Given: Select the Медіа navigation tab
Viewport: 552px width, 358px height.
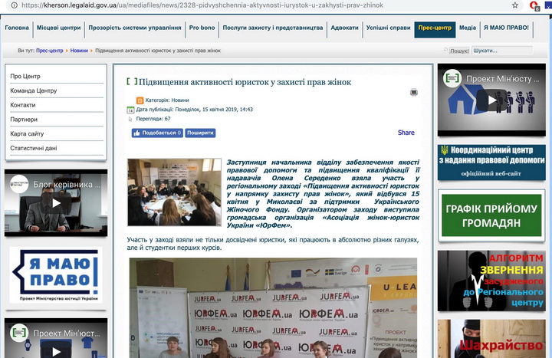Looking at the screenshot, I should pyautogui.click(x=468, y=28).
